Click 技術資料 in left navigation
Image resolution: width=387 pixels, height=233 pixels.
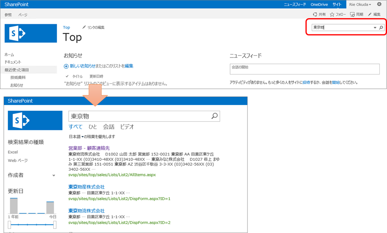18,77
